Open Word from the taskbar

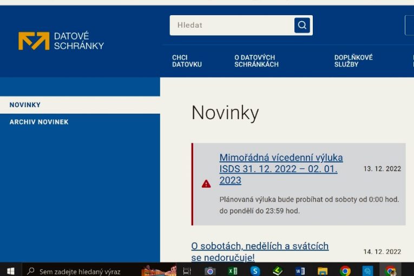click(x=300, y=271)
